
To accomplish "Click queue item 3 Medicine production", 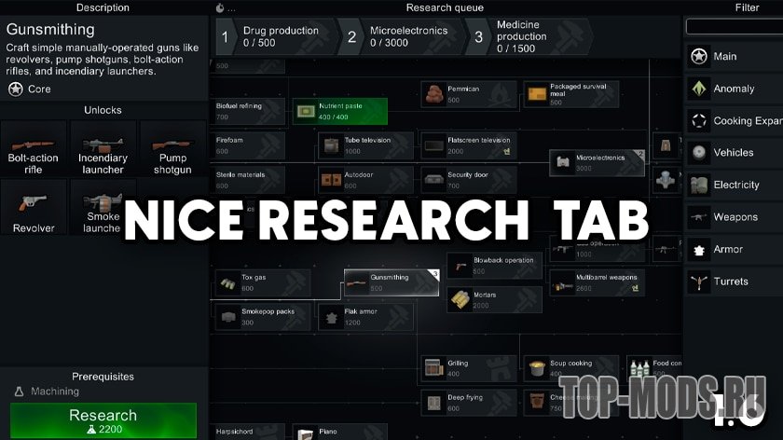I will pyautogui.click(x=529, y=36).
